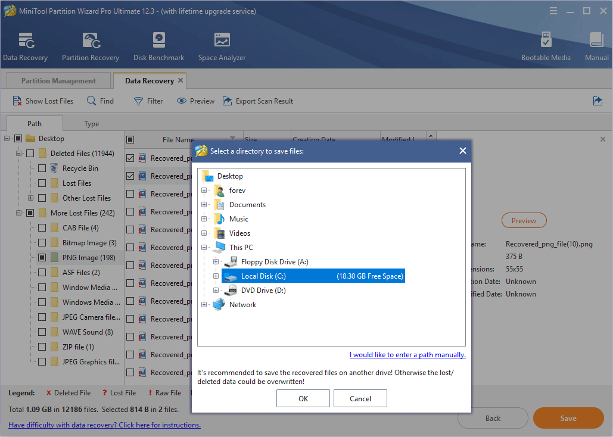Expand the Documents folder in dialog

pos(204,205)
